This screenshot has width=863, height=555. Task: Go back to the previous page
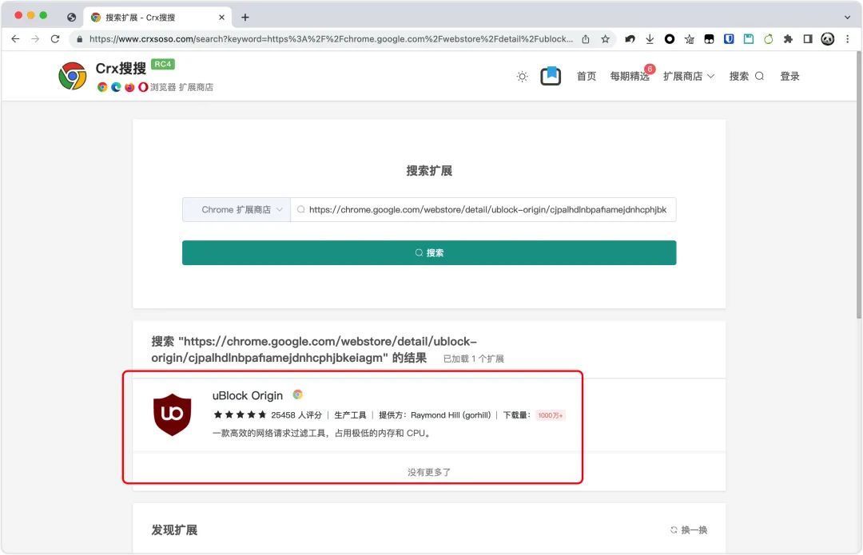point(15,39)
